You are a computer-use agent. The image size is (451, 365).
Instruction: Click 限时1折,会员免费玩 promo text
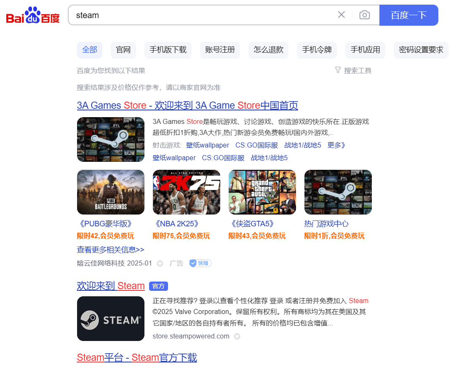334,236
